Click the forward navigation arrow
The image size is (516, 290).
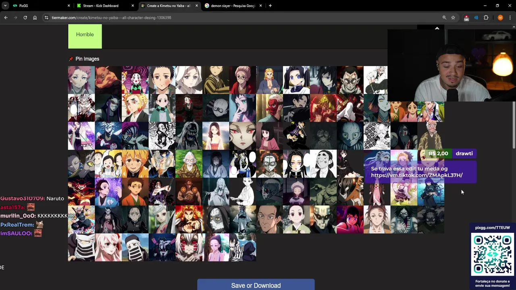tap(15, 18)
